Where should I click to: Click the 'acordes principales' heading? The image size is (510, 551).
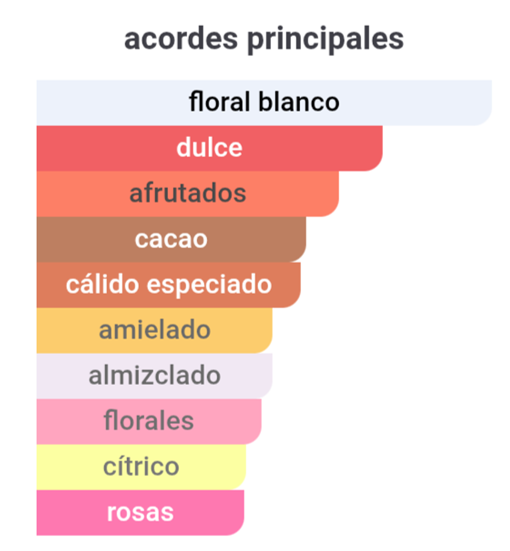263,39
